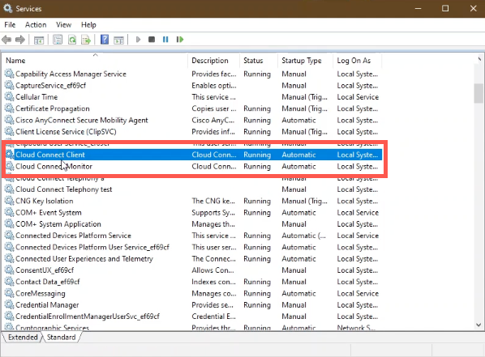Switch to the Extended tab

pos(23,338)
